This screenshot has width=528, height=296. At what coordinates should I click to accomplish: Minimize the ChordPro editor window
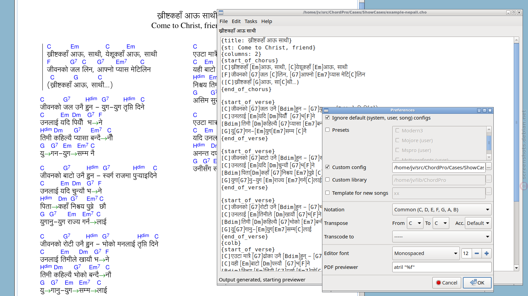(508, 13)
